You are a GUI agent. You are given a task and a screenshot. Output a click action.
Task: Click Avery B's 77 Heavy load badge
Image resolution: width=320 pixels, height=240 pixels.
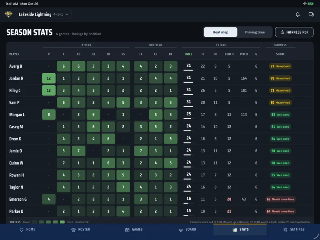pyautogui.click(x=280, y=66)
